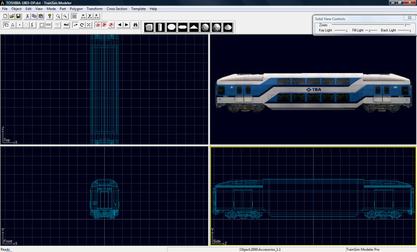Toggle the grid display toolbar icon
Screen dimensions: 417x252
74,16
